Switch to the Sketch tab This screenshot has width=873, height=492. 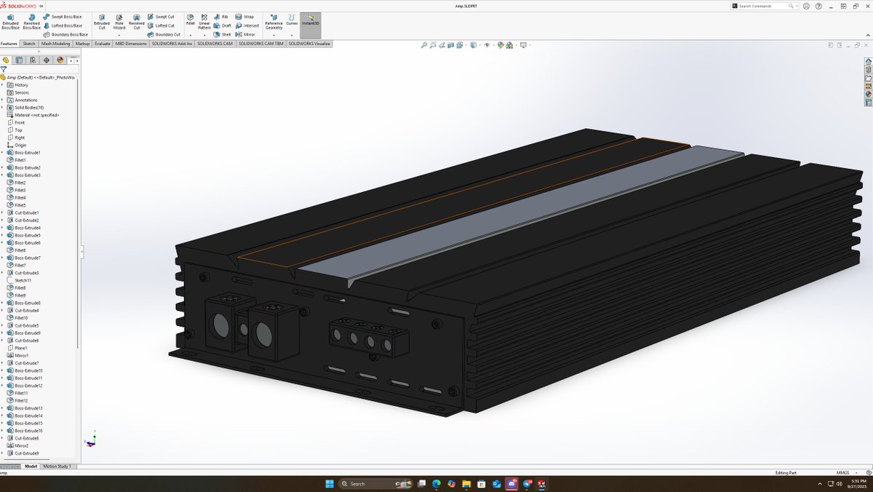[29, 44]
